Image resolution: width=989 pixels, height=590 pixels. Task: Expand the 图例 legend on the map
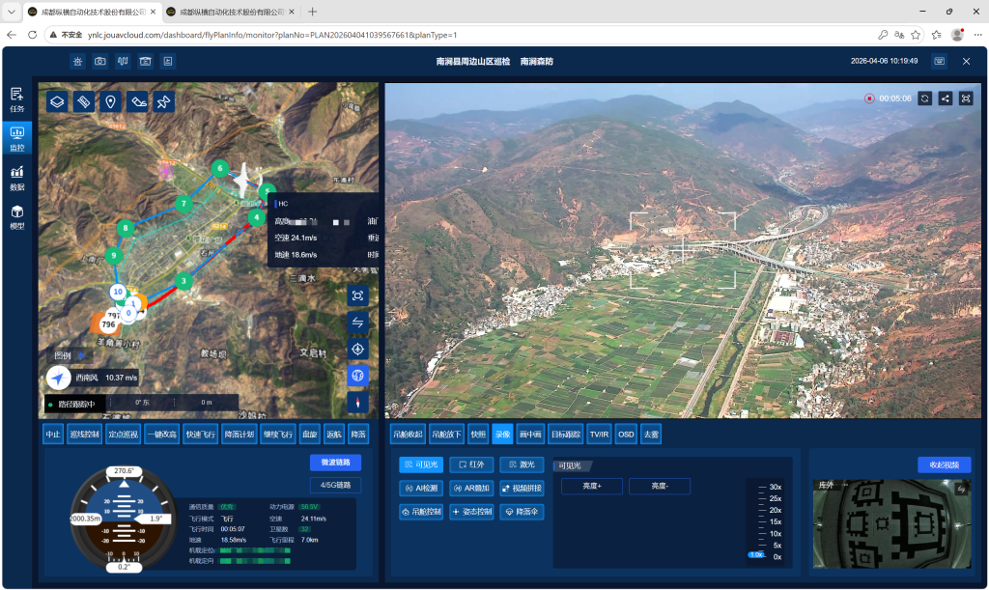(x=63, y=355)
